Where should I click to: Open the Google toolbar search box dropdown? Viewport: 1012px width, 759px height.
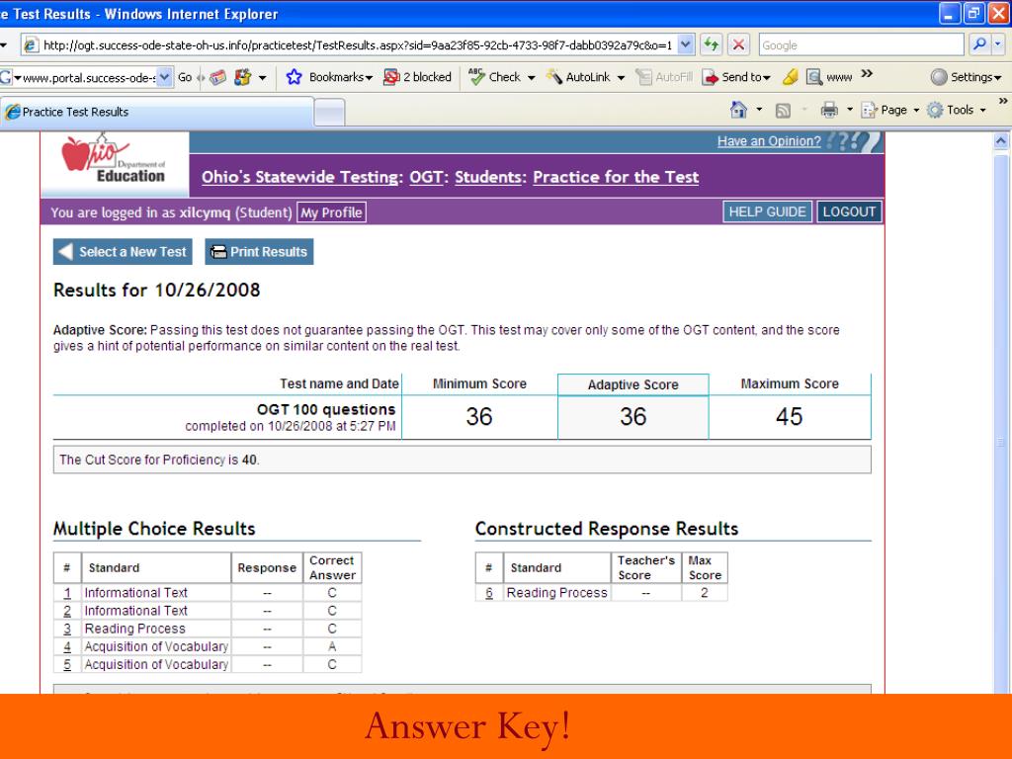pos(165,77)
